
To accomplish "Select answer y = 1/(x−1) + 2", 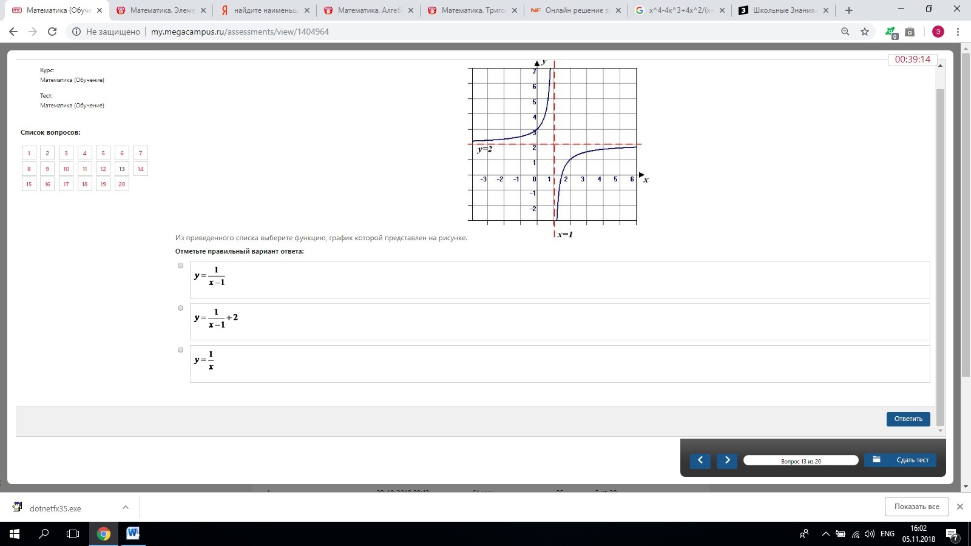I will coord(180,308).
